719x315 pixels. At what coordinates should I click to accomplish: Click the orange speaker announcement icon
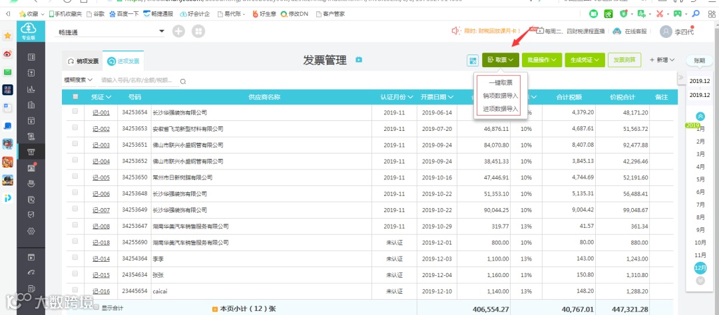tap(456, 31)
